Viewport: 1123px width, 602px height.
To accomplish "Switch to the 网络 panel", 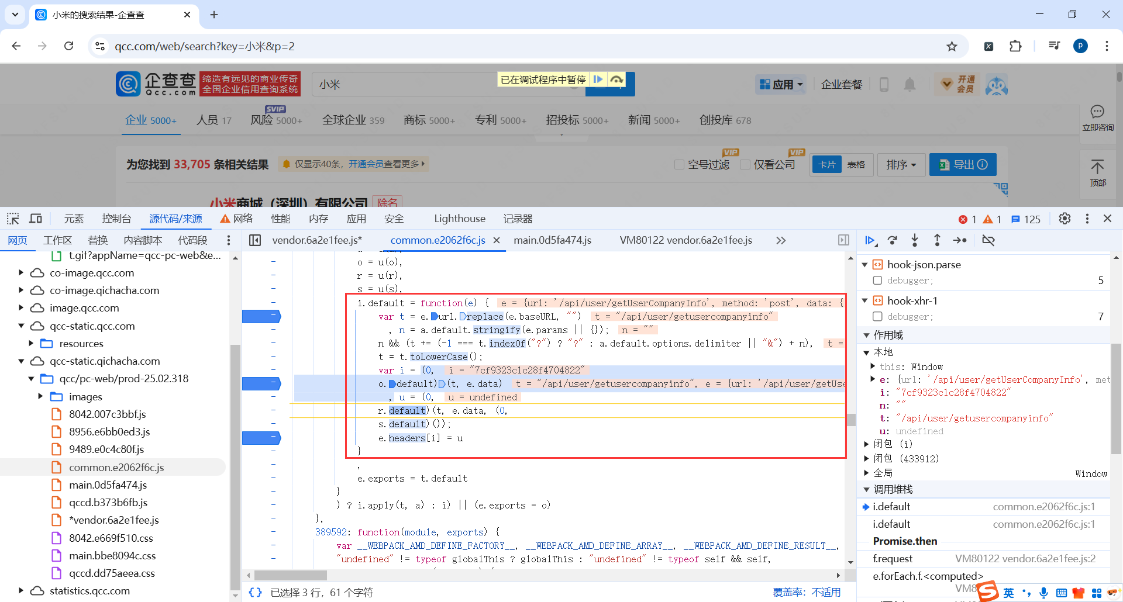I will (237, 219).
